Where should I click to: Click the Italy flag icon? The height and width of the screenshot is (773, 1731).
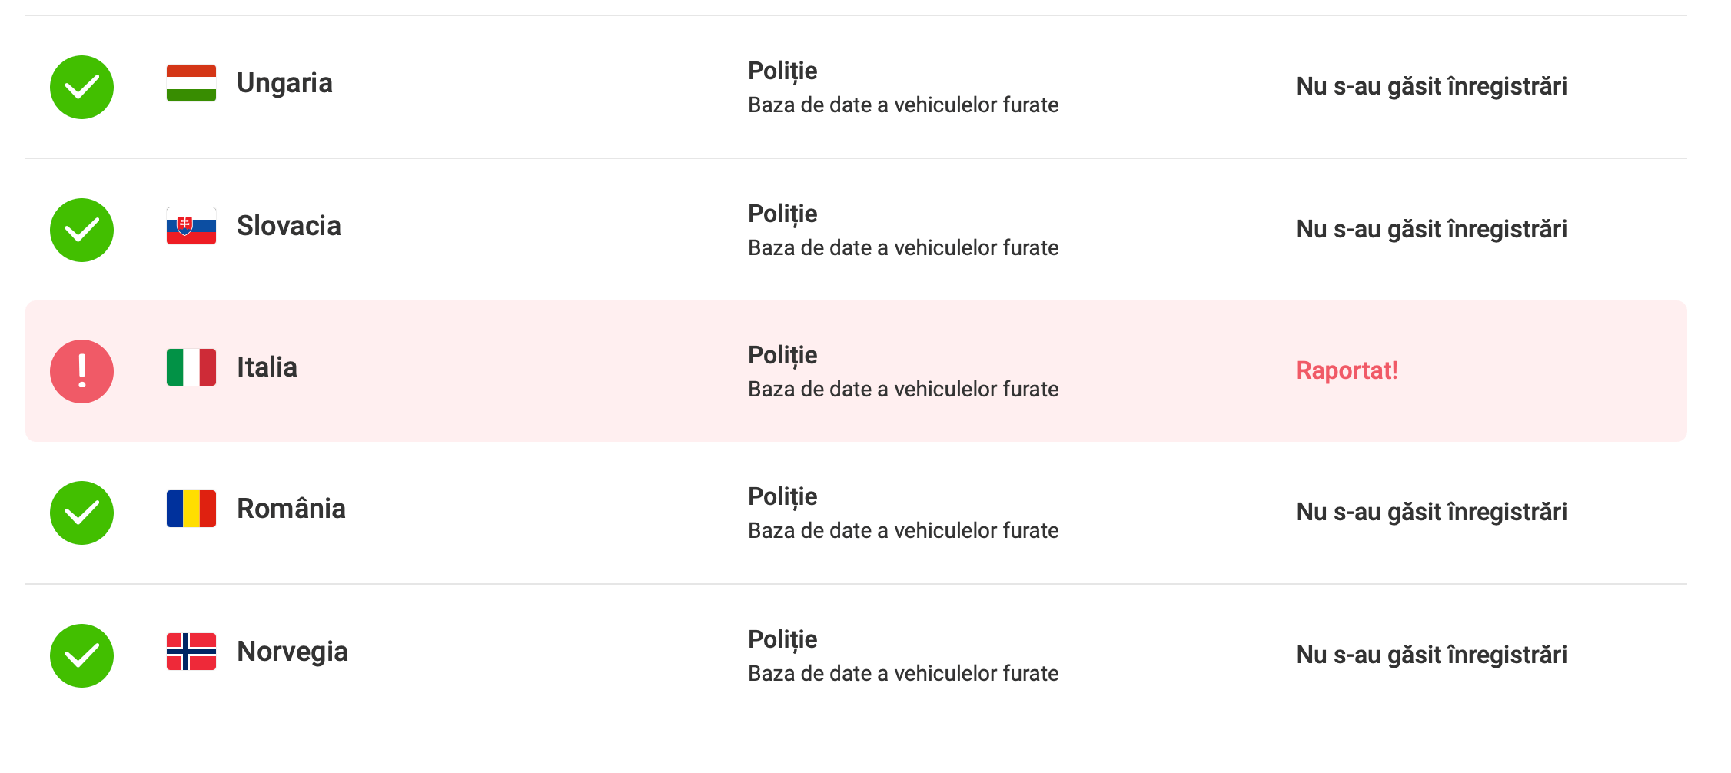(191, 367)
